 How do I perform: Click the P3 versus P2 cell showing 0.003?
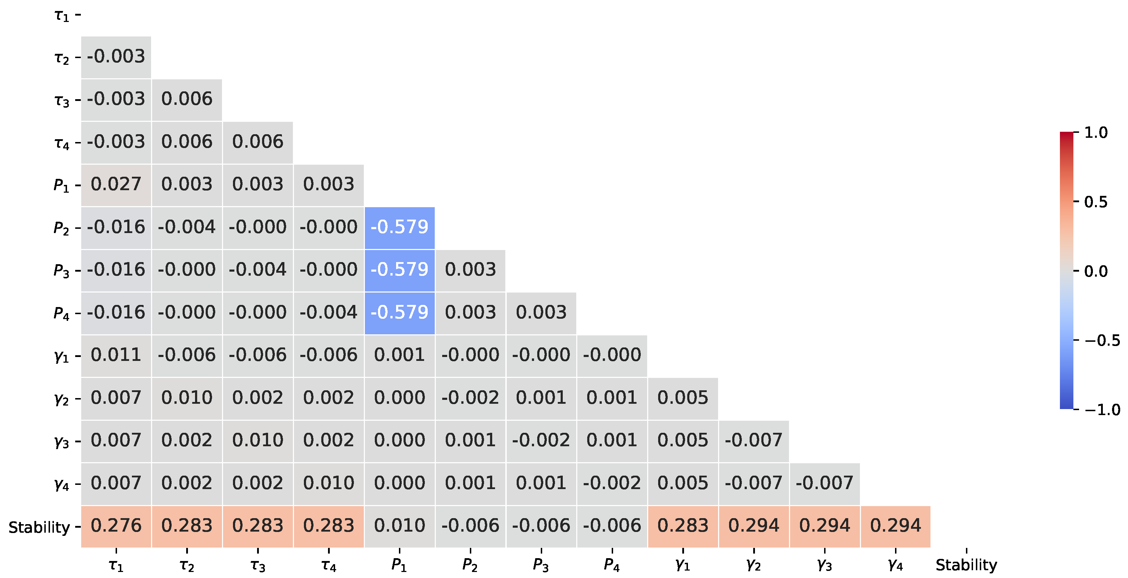tap(470, 270)
